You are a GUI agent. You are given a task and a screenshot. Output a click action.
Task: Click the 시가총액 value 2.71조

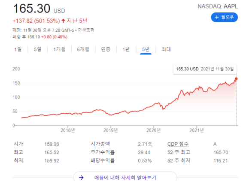tap(145, 144)
